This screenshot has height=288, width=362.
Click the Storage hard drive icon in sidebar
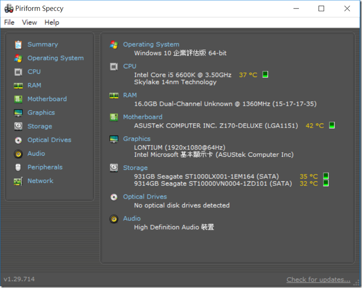[x=18, y=126]
